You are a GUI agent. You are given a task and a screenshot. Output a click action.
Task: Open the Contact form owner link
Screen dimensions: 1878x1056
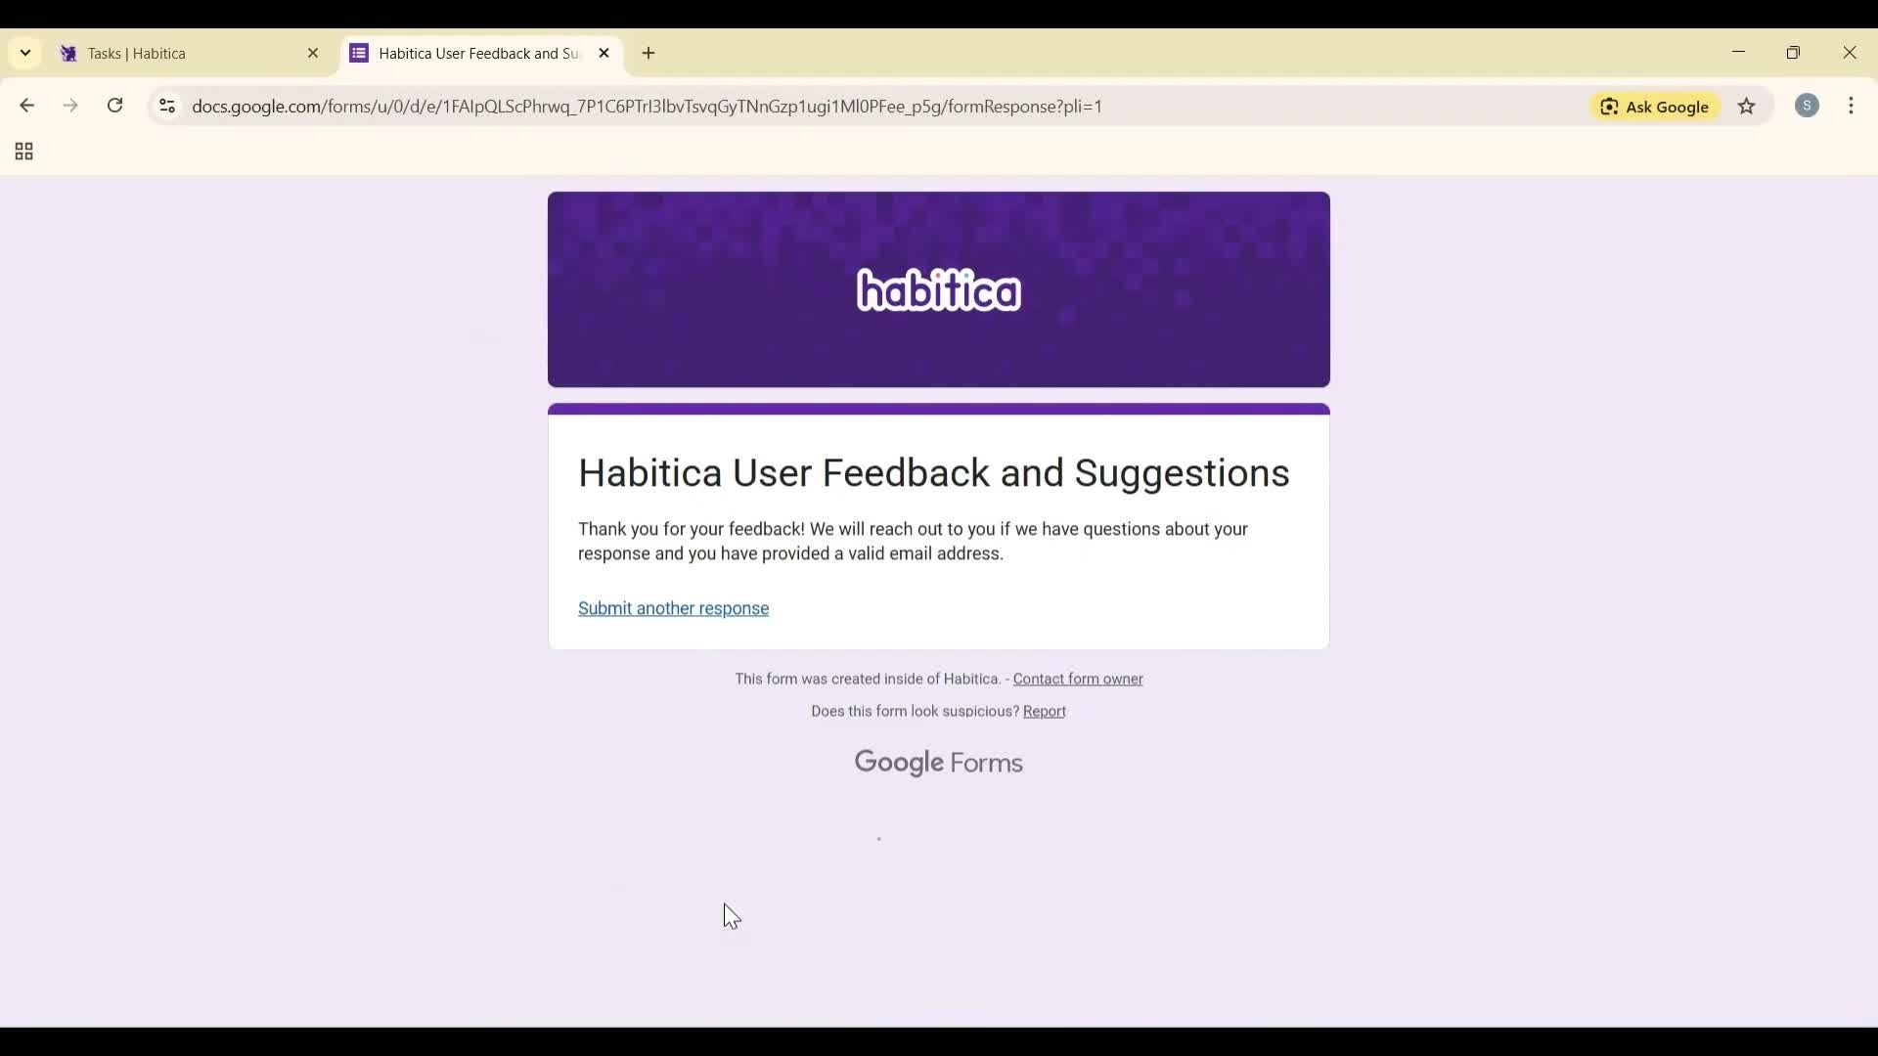point(1078,679)
